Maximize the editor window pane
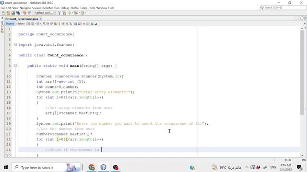307x172 pixels. coord(305,18)
